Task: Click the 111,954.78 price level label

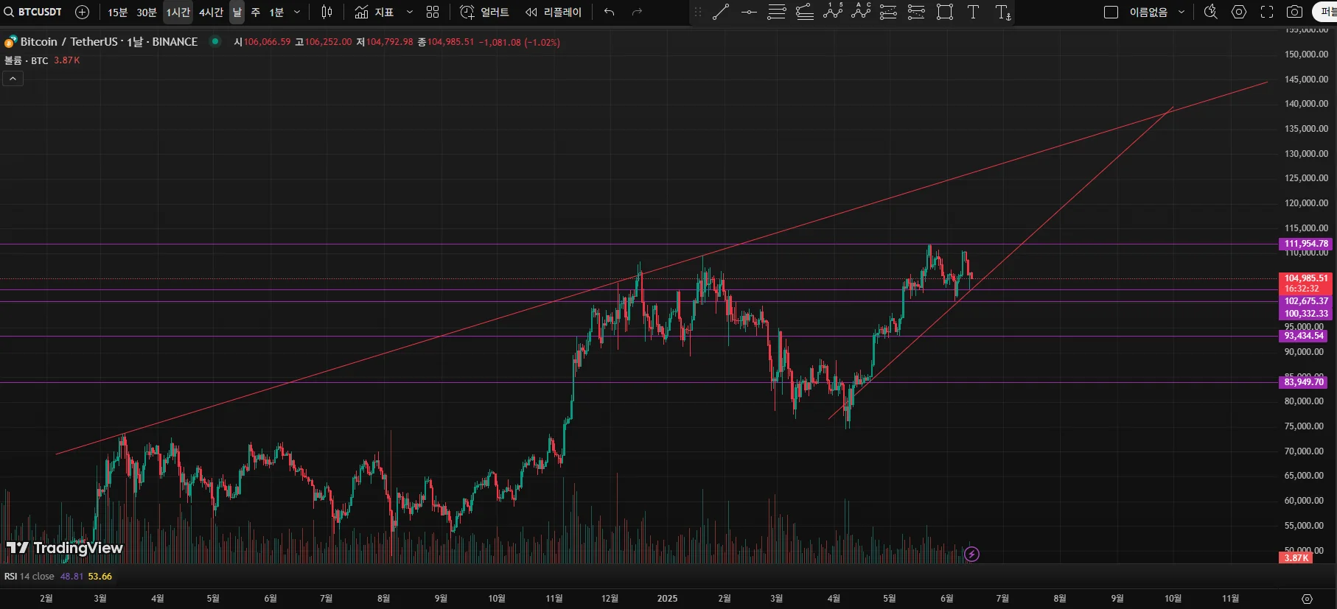Action: 1306,244
